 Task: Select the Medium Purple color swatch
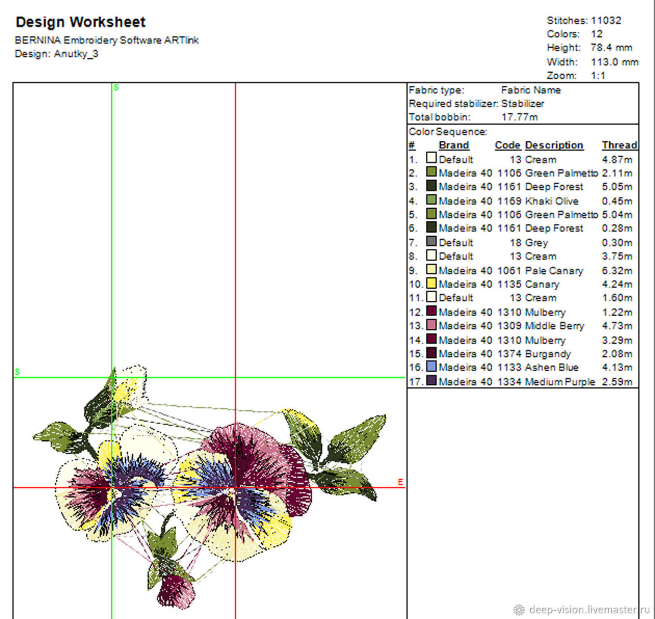pyautogui.click(x=431, y=380)
